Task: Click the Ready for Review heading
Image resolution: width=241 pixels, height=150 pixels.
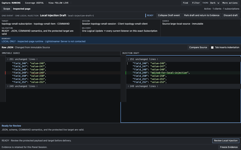Action: point(11,126)
